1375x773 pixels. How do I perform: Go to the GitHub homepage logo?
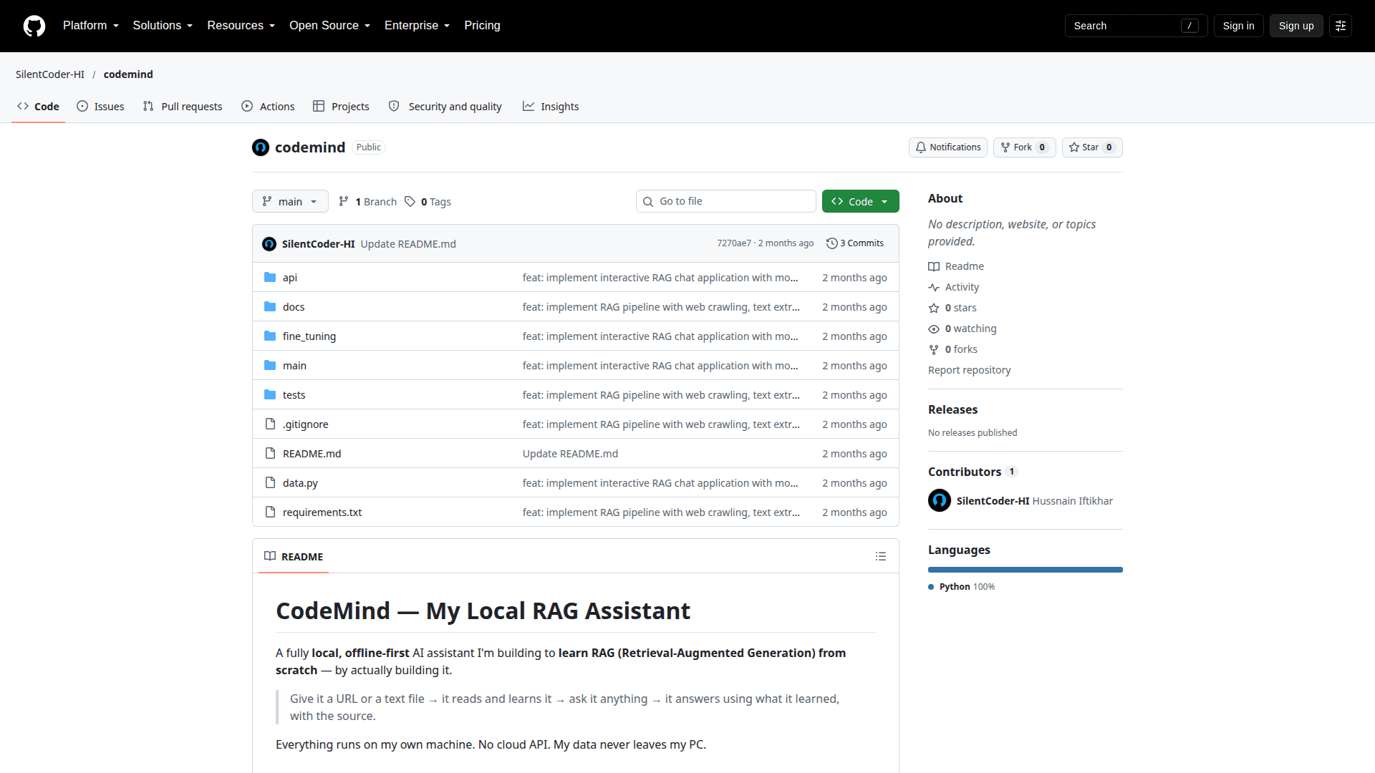click(x=34, y=26)
